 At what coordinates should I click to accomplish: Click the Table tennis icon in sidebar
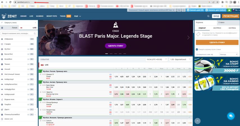tap(2, 74)
